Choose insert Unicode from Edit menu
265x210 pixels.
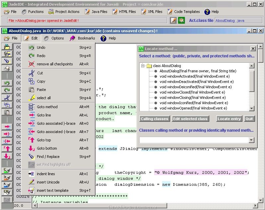(x=58, y=182)
